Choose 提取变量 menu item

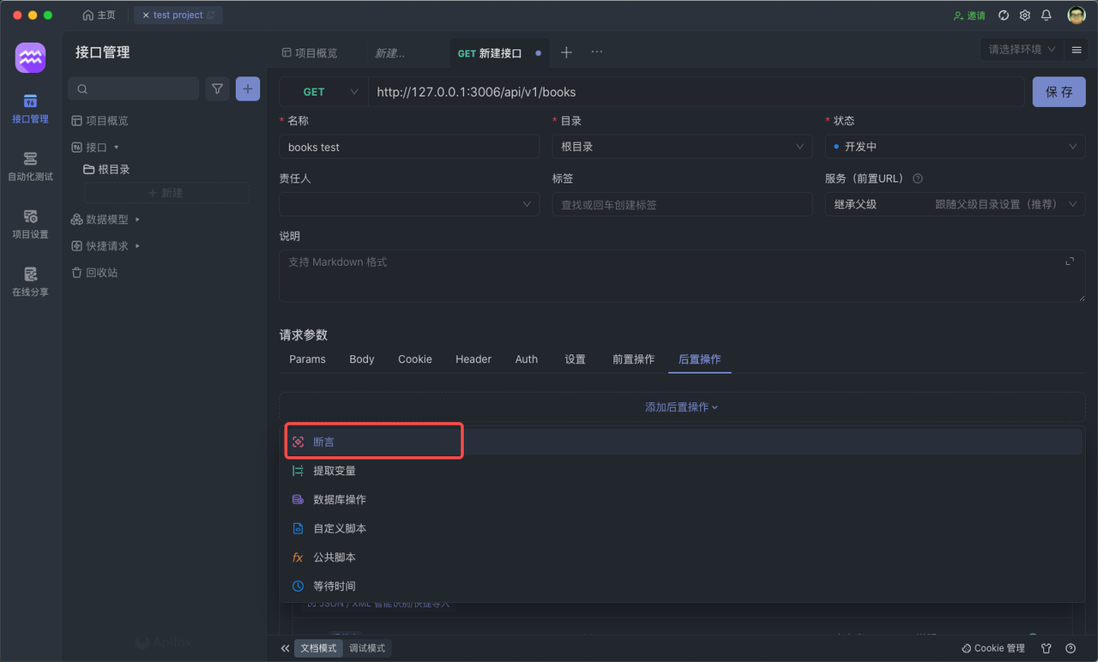682,471
